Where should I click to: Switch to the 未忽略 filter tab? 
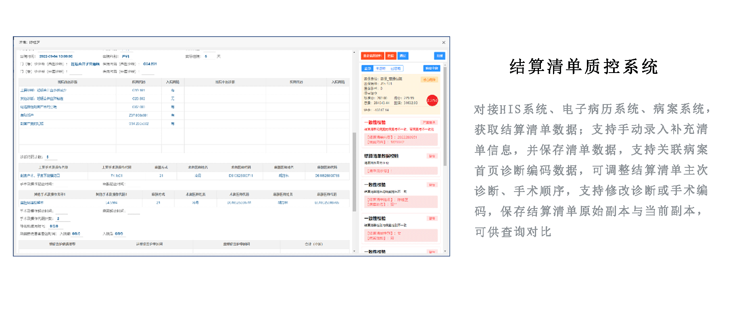tap(380, 69)
